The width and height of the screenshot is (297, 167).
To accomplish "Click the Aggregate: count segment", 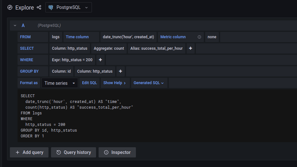I will pos(109,48).
